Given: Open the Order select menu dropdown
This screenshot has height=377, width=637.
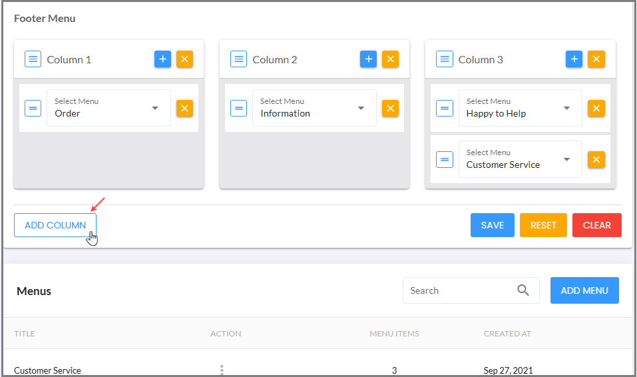Looking at the screenshot, I should click(109, 108).
